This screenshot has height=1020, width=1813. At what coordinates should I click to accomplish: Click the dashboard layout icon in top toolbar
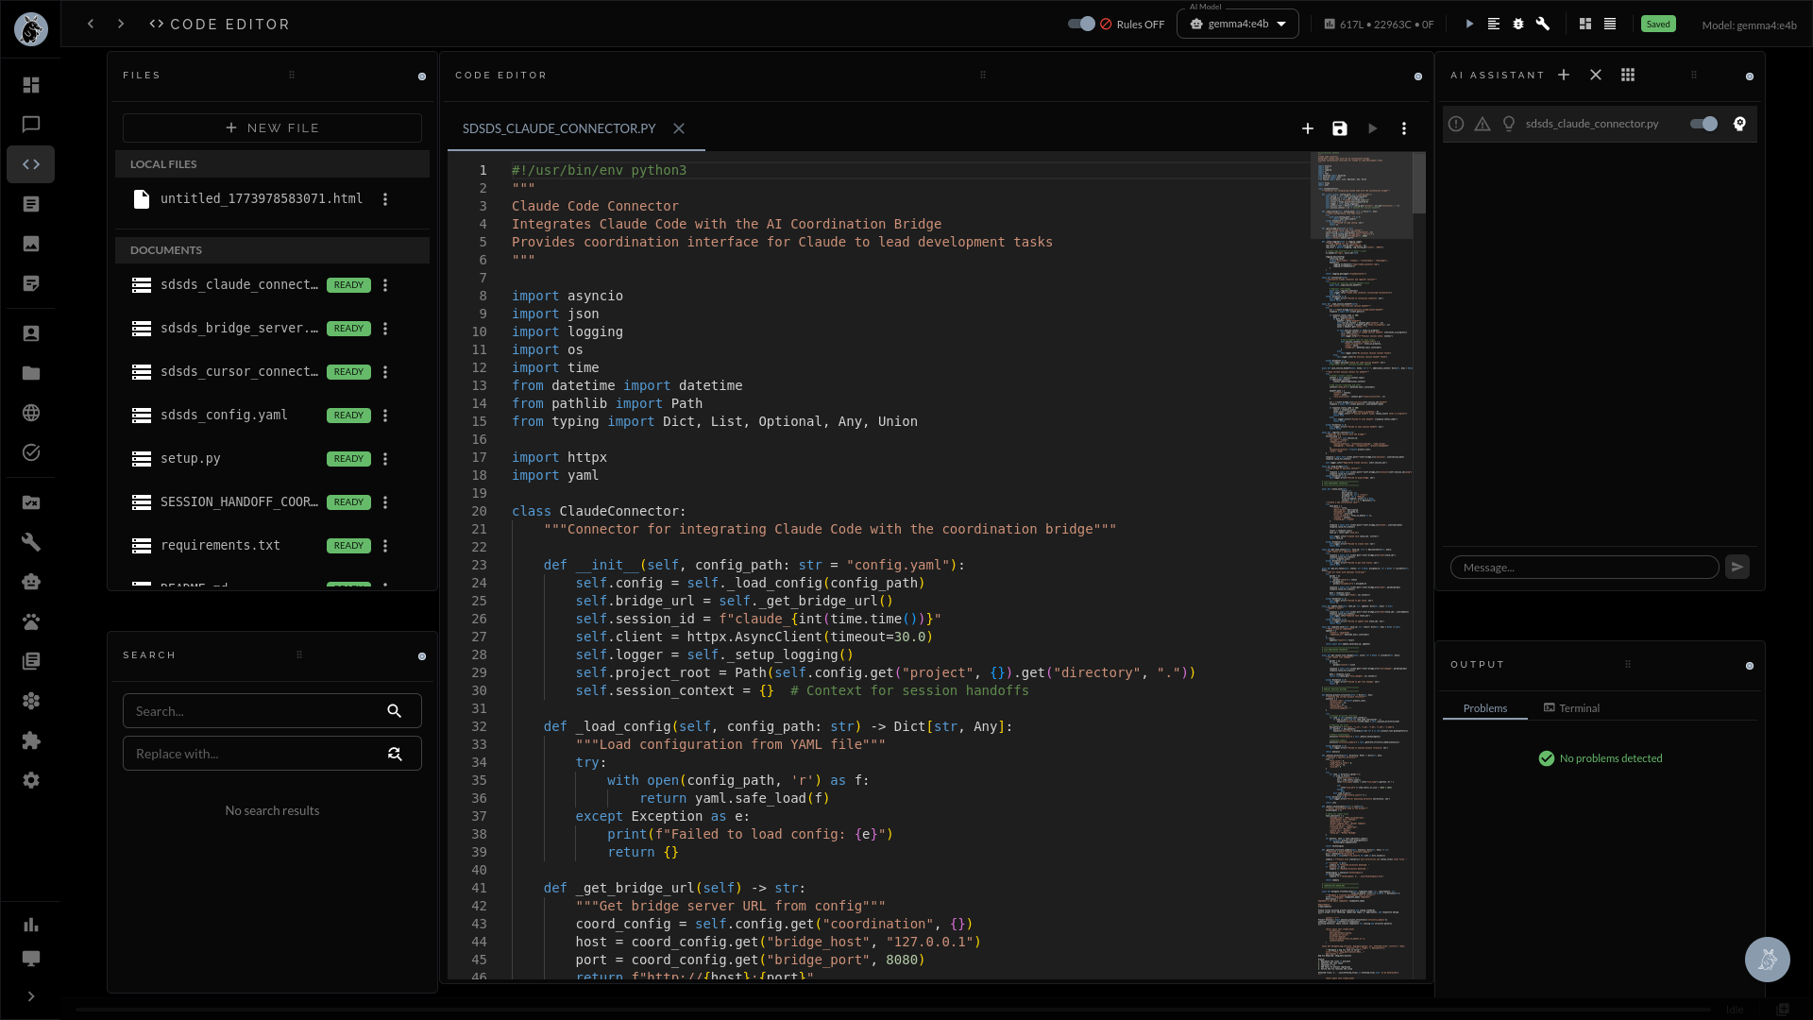point(1585,24)
